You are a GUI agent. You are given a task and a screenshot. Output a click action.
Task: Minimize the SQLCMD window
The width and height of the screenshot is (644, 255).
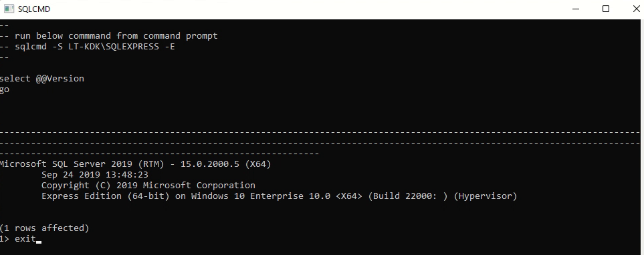click(575, 9)
